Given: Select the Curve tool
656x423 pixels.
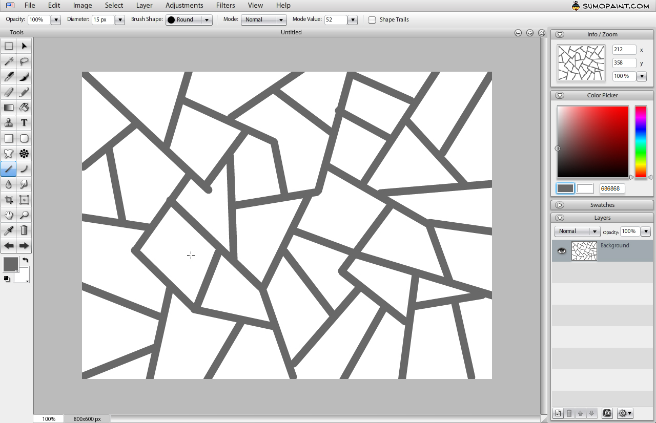Looking at the screenshot, I should point(24,169).
